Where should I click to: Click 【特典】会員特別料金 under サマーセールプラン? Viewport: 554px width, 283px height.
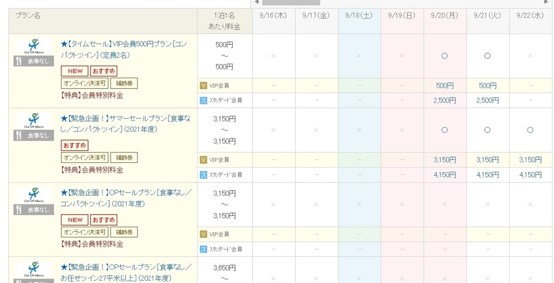(92, 170)
